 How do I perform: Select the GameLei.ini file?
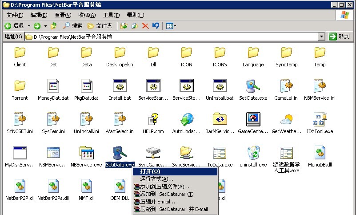click(286, 89)
